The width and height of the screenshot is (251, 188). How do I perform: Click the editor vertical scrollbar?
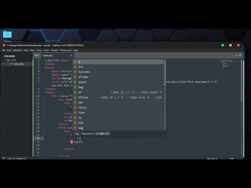pos(242,81)
